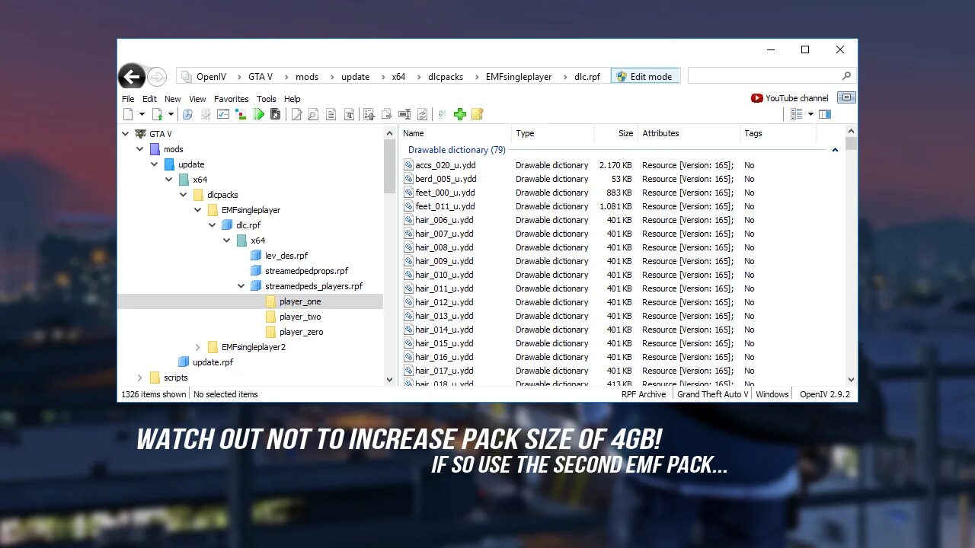This screenshot has height=548, width=975.
Task: Collapse the mods tree node
Action: point(140,149)
